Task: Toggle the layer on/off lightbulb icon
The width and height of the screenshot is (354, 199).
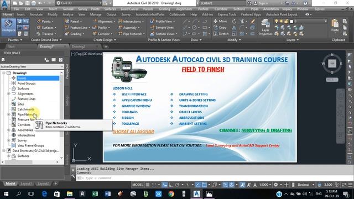Action: [x=276, y=22]
